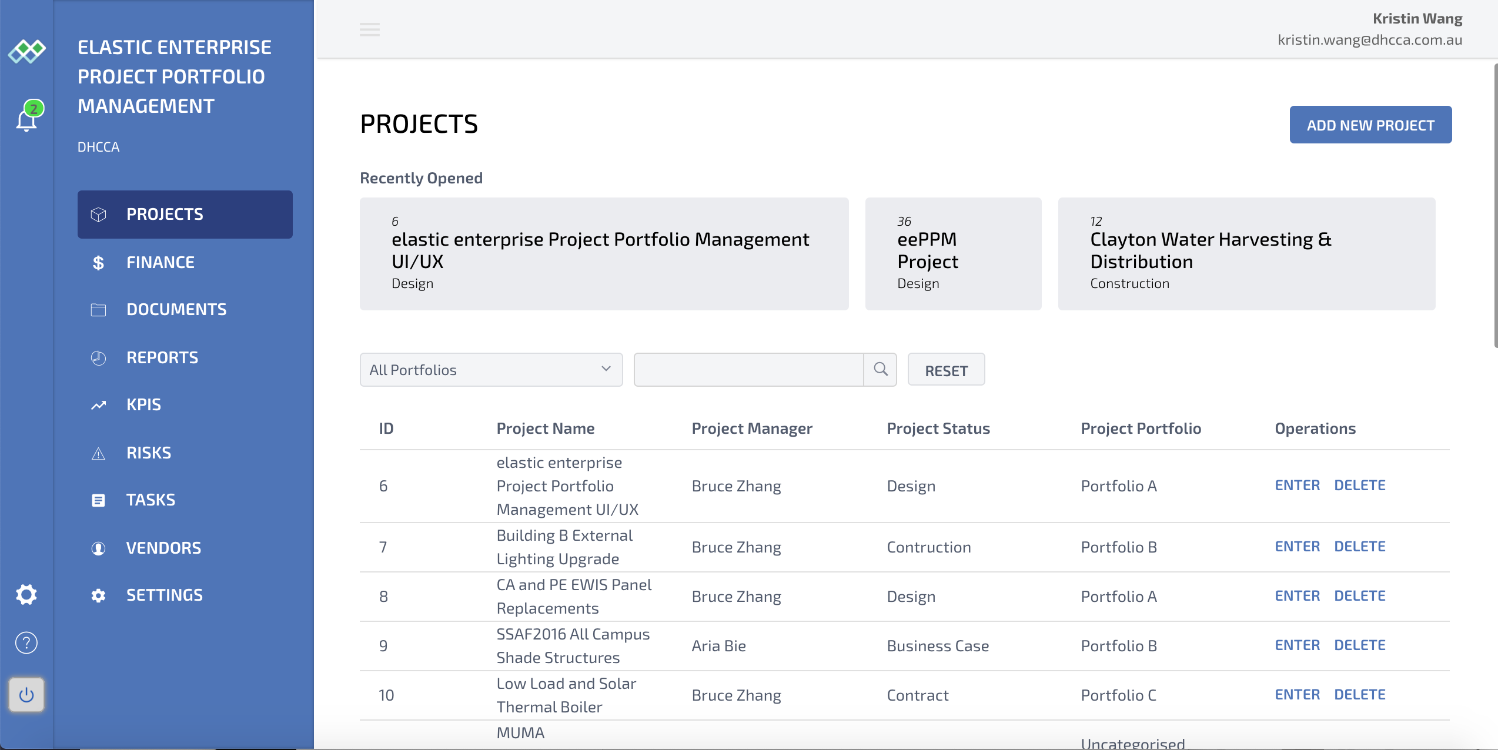Screen dimensions: 1498x750
Task: Click the search magnifier icon
Action: tap(880, 370)
